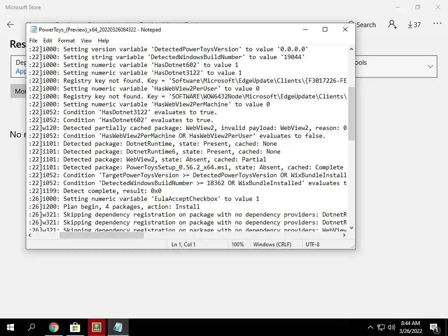Viewport: 448px width, 336px height.
Task: Click the 'Ln 1, Col 1' status bar entry
Action: coord(183,245)
